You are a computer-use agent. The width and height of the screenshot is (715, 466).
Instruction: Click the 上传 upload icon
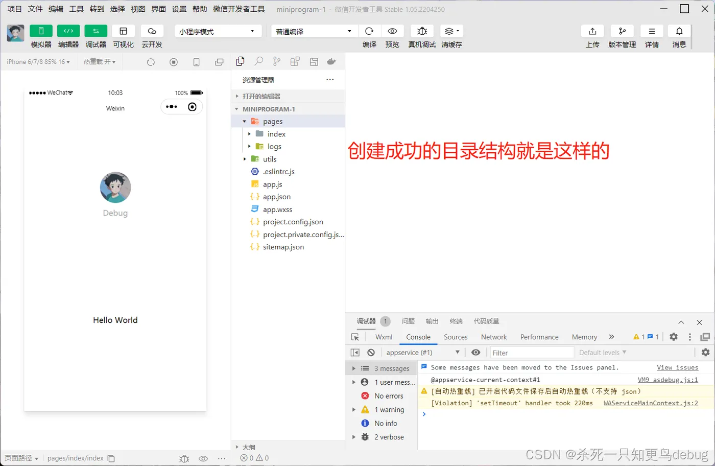click(592, 31)
